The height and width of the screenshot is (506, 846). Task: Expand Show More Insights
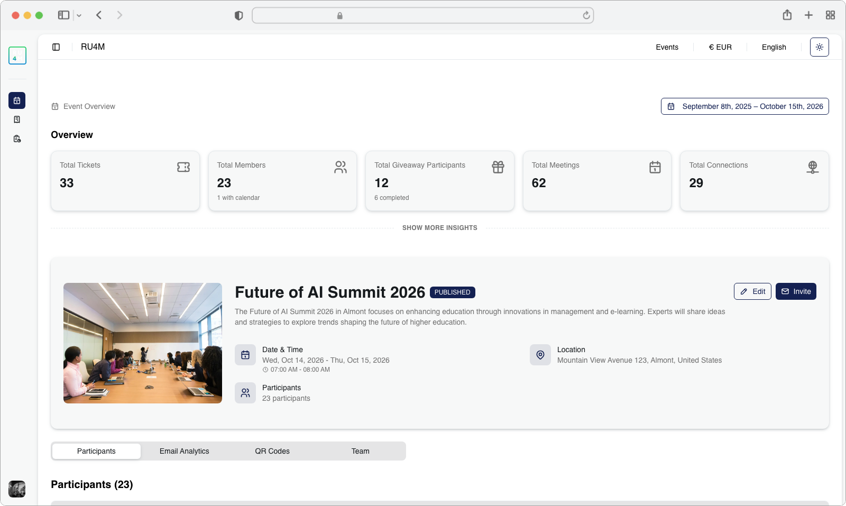tap(439, 228)
